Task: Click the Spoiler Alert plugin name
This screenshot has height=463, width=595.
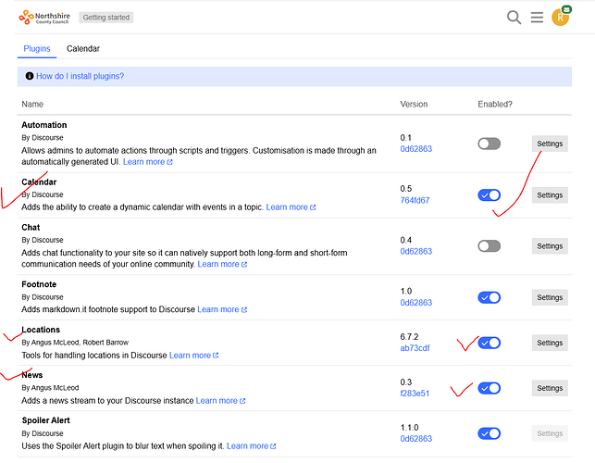Action: (46, 420)
